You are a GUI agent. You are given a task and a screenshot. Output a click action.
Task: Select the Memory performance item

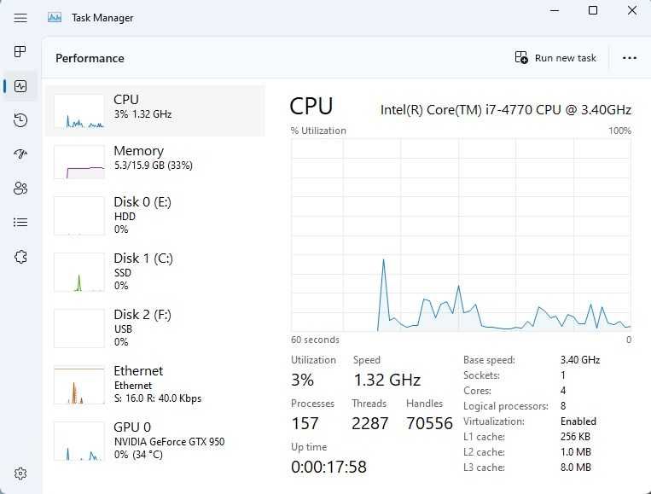click(154, 161)
